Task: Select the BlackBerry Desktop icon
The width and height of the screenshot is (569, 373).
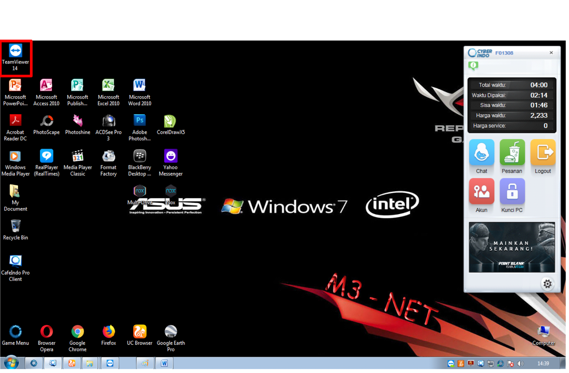Action: pyautogui.click(x=139, y=163)
